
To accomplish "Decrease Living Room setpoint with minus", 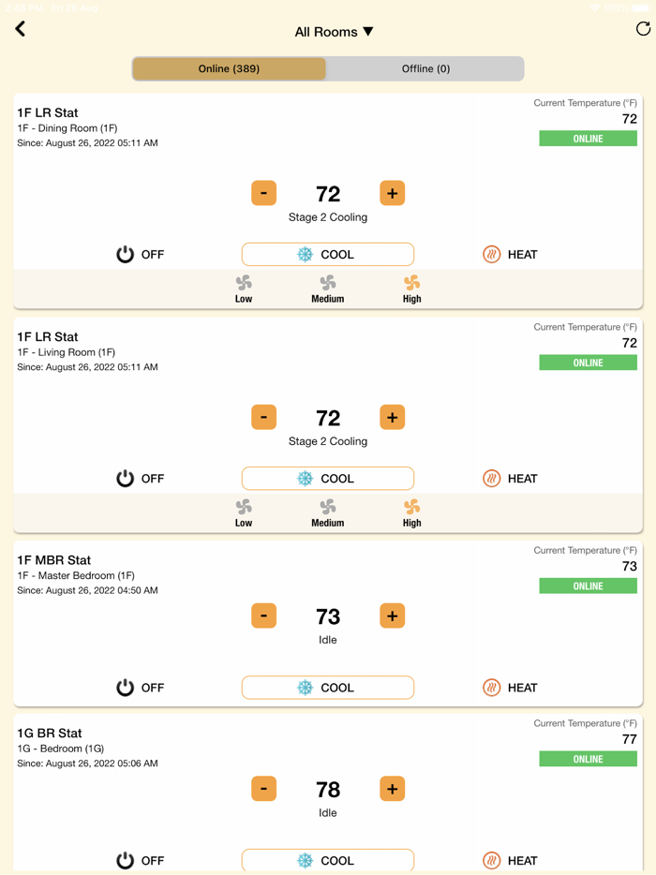I will 263,418.
